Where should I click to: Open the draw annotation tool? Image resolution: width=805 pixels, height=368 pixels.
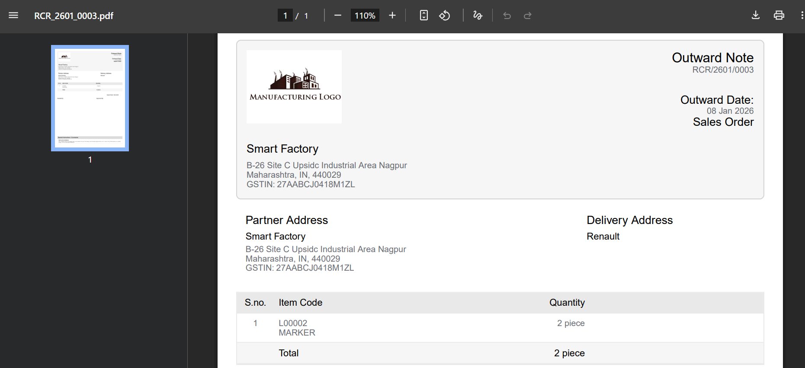coord(478,16)
